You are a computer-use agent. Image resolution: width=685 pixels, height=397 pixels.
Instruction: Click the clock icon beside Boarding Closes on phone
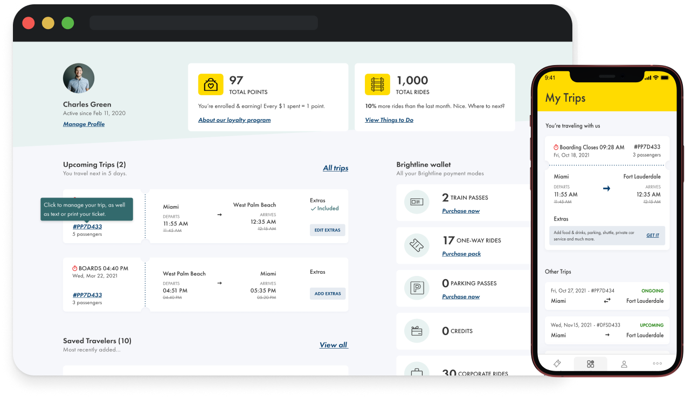pos(556,147)
